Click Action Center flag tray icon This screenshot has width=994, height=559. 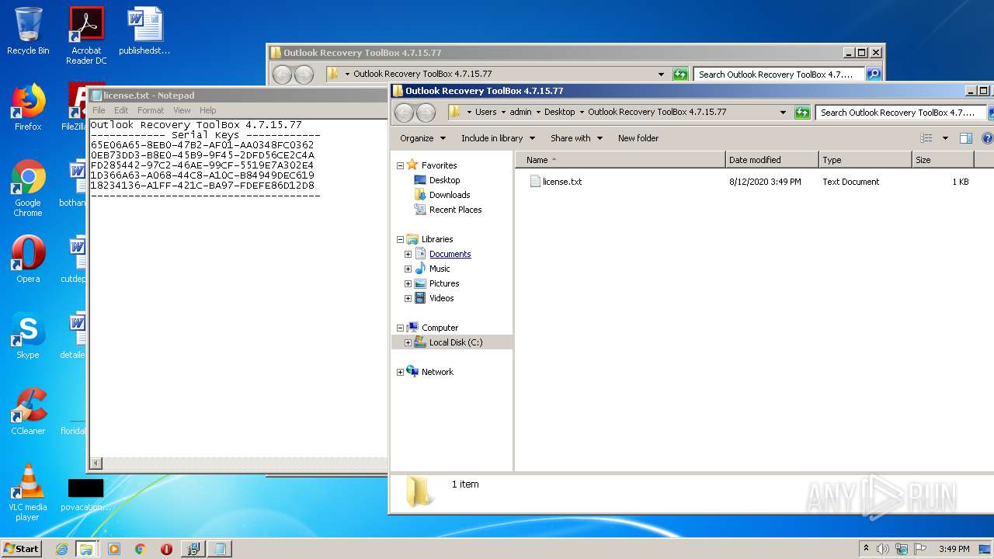(920, 549)
